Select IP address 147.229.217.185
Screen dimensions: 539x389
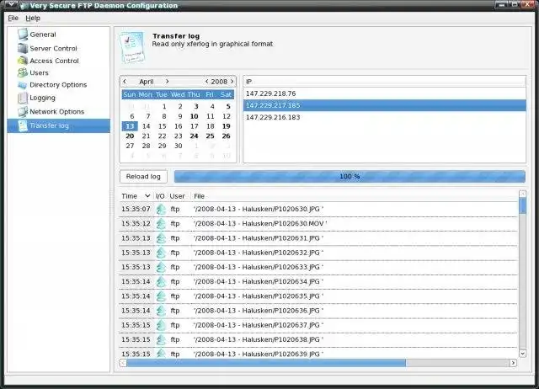(384, 105)
